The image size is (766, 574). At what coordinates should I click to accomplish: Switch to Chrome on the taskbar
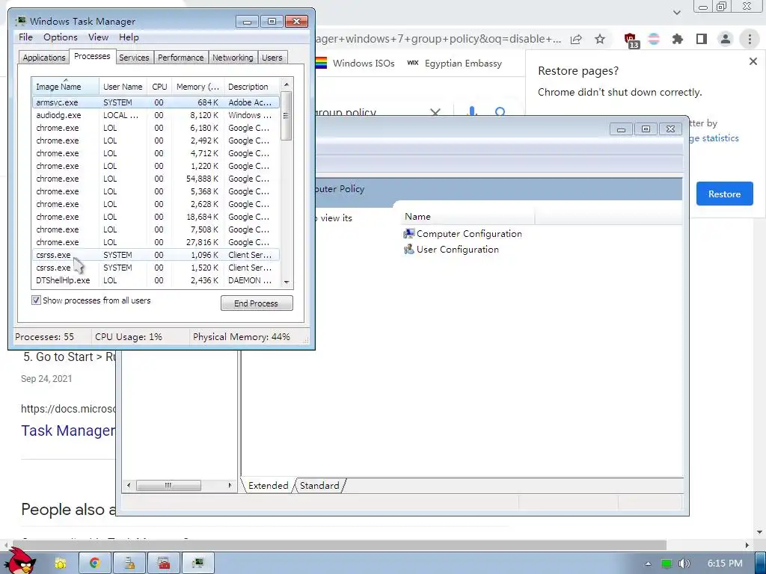94,564
